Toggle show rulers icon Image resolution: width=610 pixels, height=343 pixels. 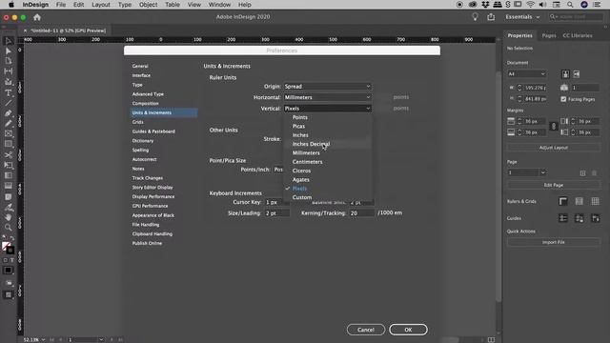coord(563,201)
